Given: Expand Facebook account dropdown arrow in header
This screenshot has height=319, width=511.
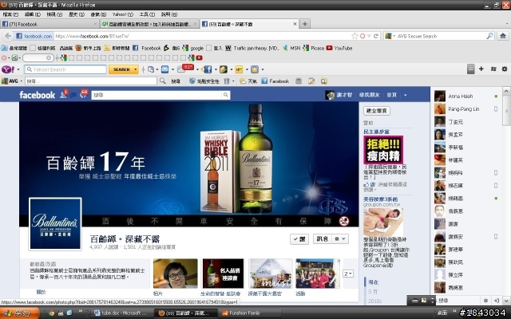Looking at the screenshot, I should (406, 95).
